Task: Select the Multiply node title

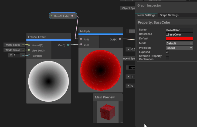Action: pos(85,31)
